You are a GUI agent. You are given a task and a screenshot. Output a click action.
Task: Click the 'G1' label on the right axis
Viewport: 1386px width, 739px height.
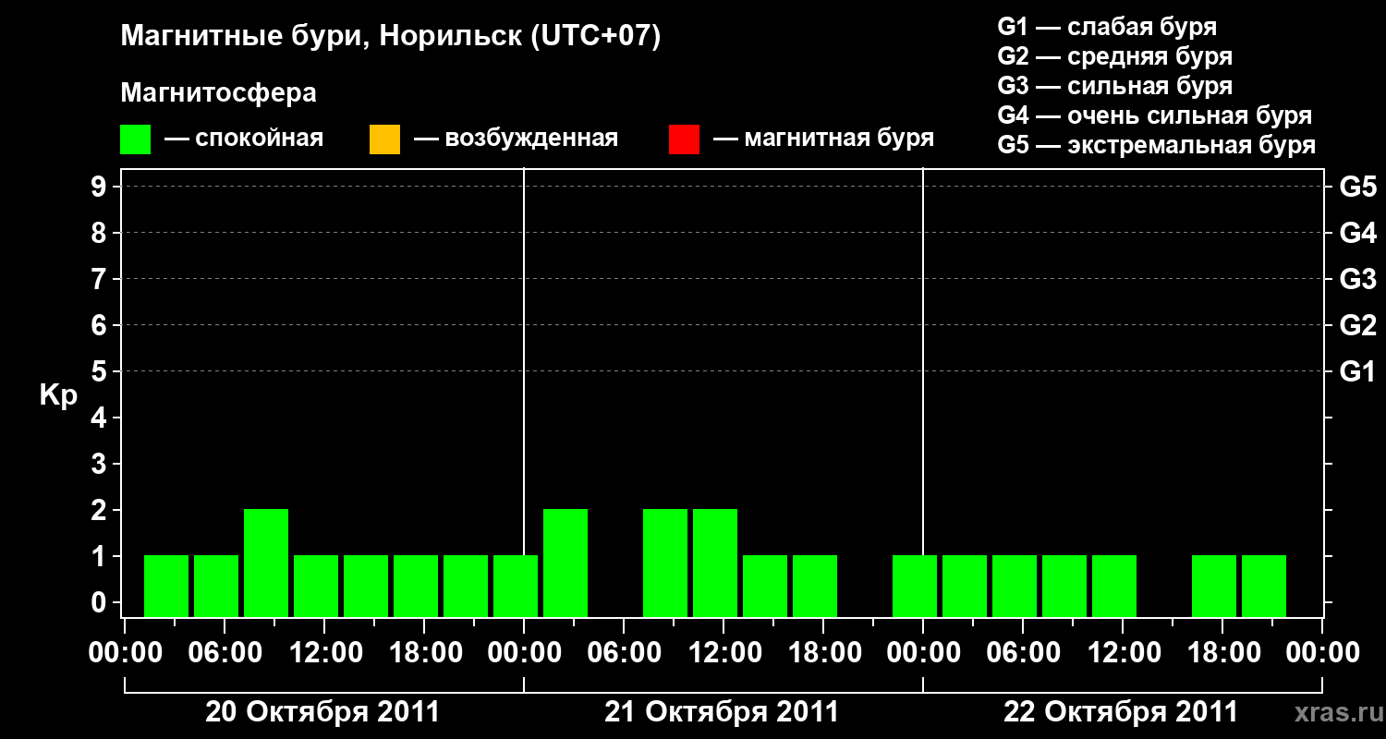coord(1358,371)
